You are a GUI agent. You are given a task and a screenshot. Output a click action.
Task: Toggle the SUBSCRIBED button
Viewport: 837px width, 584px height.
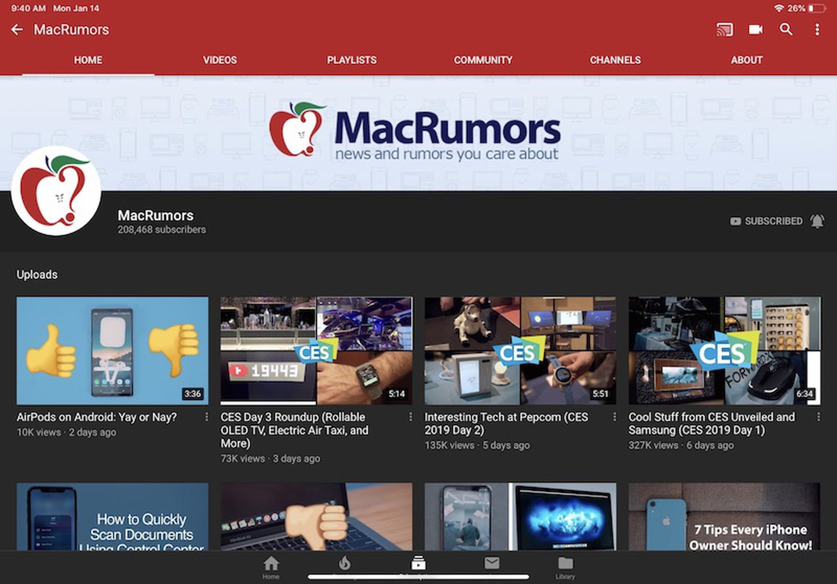click(766, 221)
